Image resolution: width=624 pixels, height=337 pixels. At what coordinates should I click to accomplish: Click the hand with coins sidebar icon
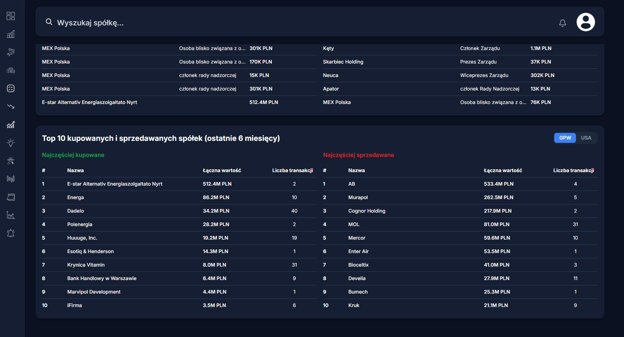point(11,52)
